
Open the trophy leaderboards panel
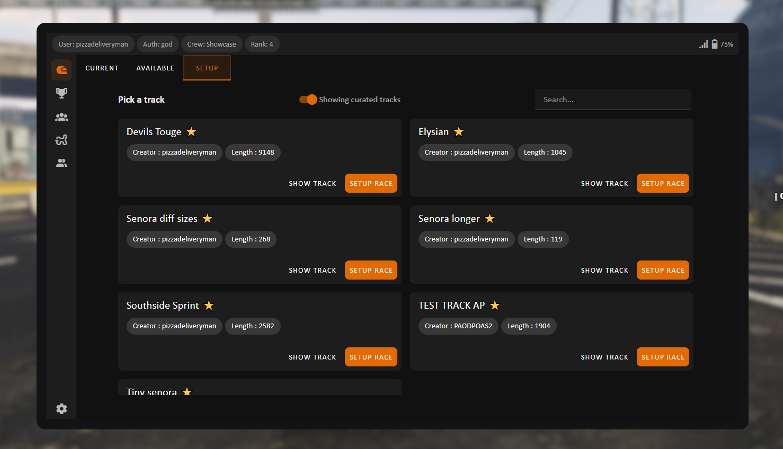[61, 93]
